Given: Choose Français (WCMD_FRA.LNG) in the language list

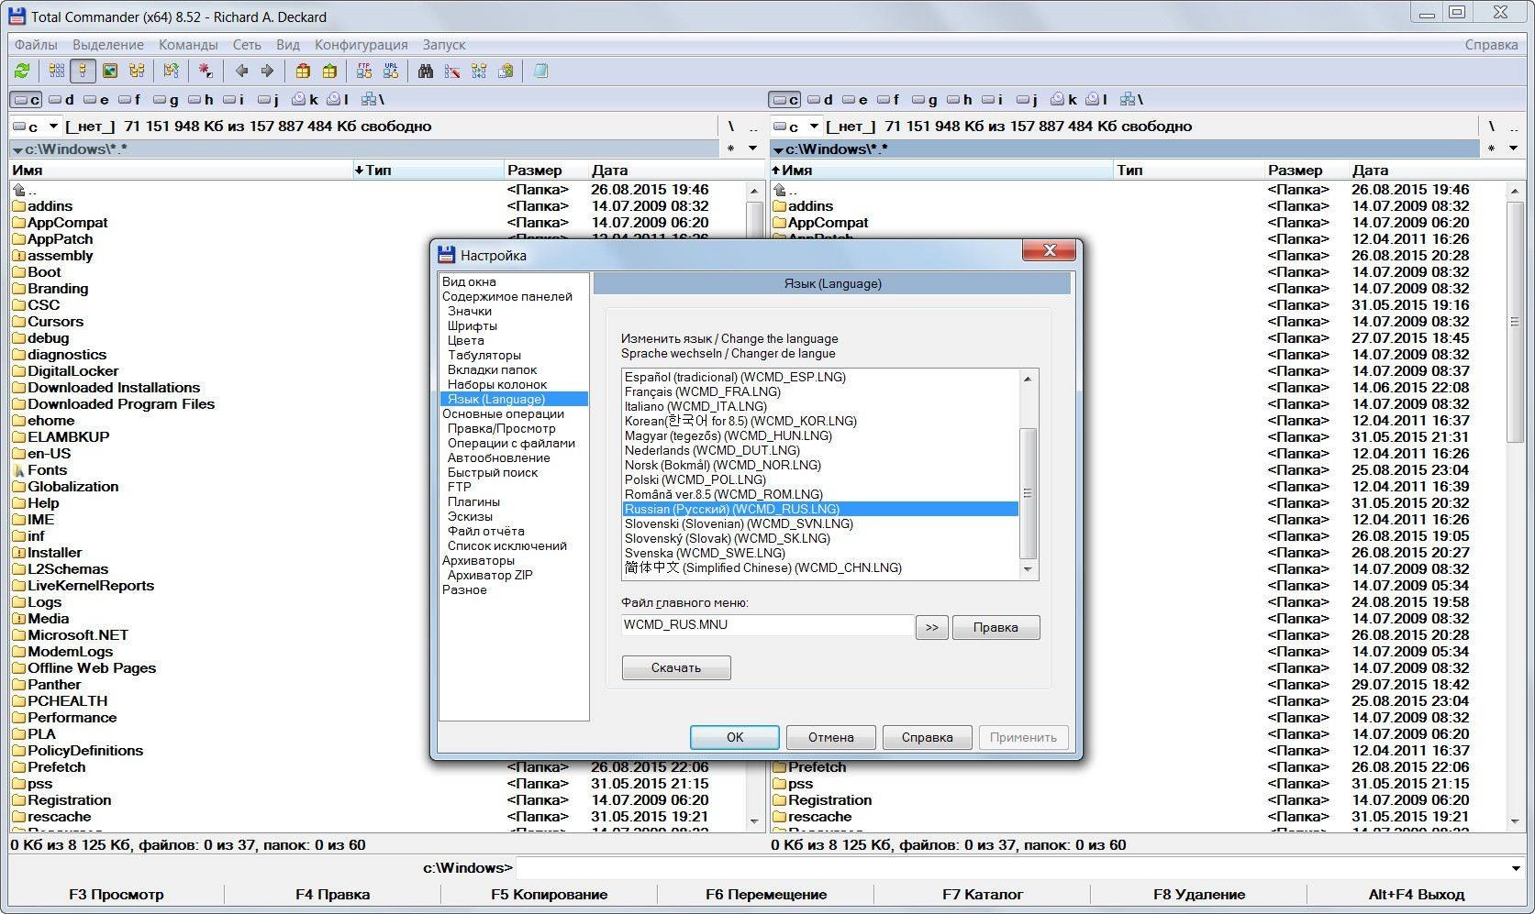Looking at the screenshot, I should (x=703, y=391).
